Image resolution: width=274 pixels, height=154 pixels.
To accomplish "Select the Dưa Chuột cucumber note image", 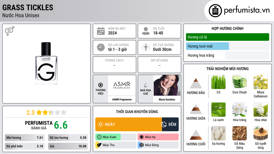I will click(239, 82).
